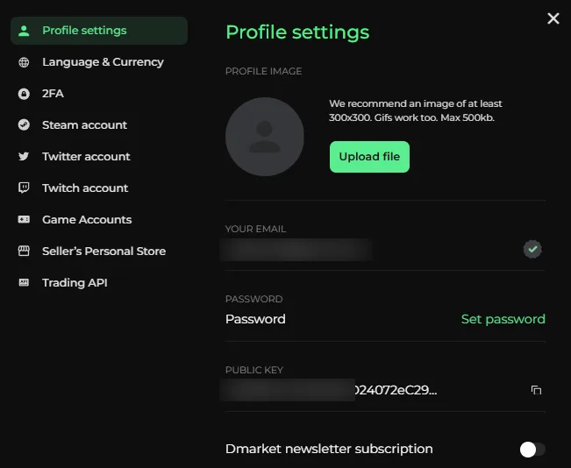Click the Upload file button
571x468 pixels.
pos(369,157)
